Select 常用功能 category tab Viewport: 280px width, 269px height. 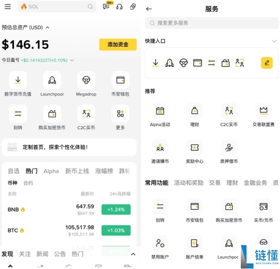(x=156, y=183)
